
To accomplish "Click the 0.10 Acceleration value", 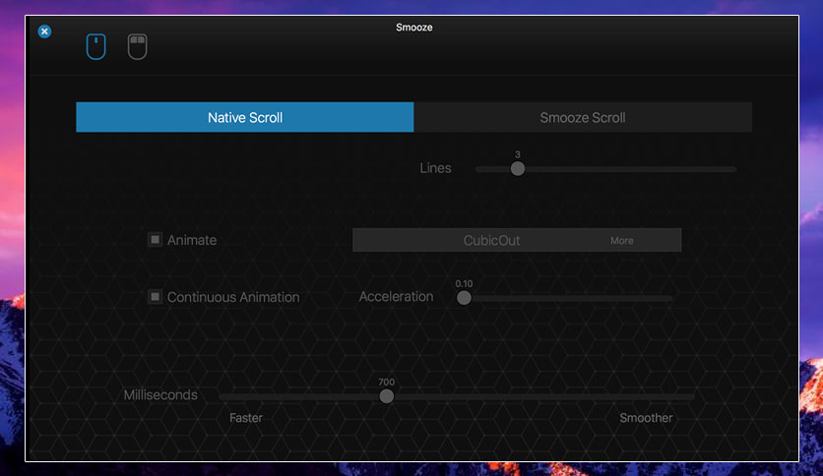I will (464, 283).
